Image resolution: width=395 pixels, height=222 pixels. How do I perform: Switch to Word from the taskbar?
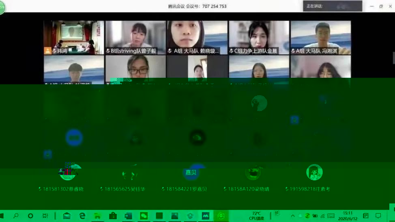[x=128, y=216]
